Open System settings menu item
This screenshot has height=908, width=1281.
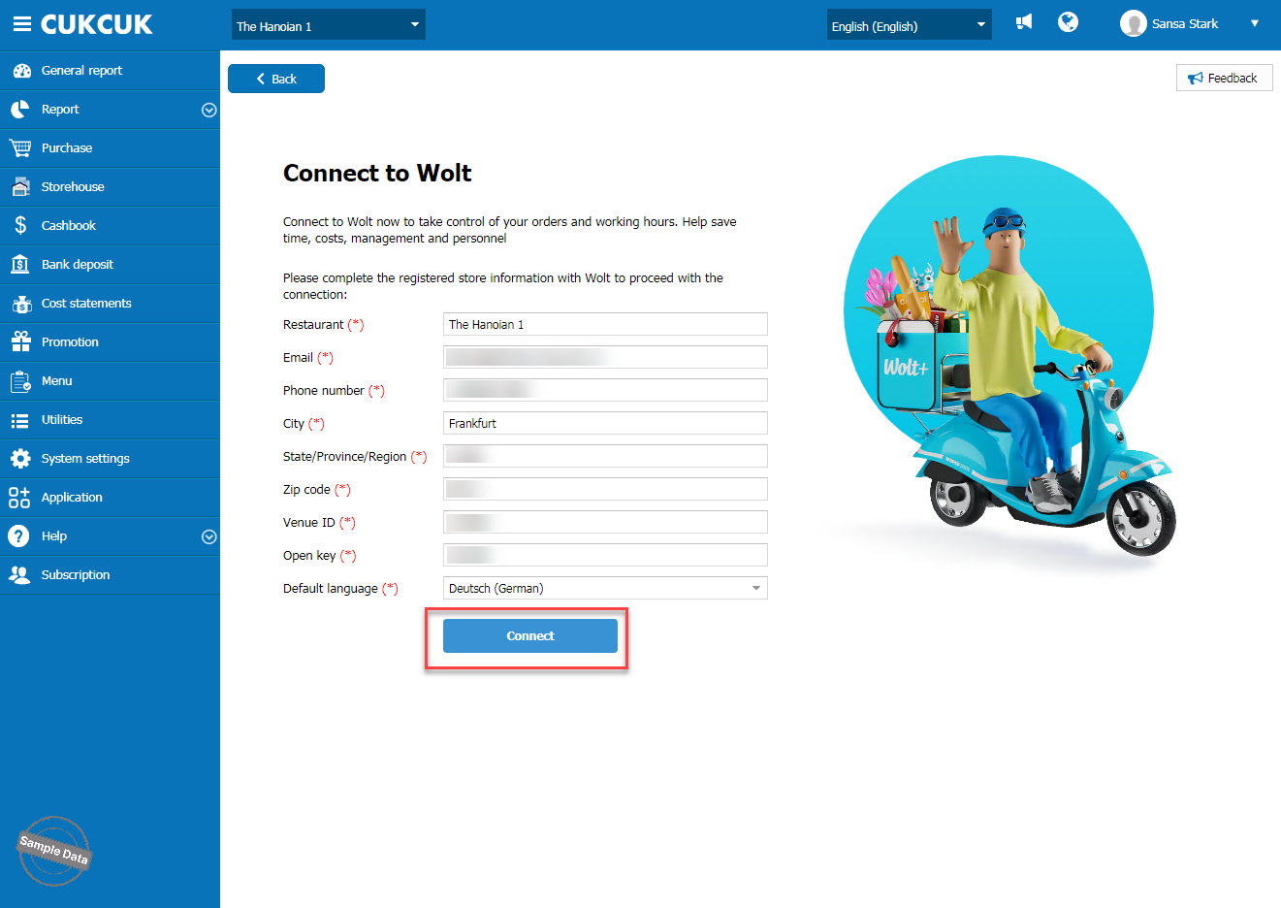coord(110,459)
